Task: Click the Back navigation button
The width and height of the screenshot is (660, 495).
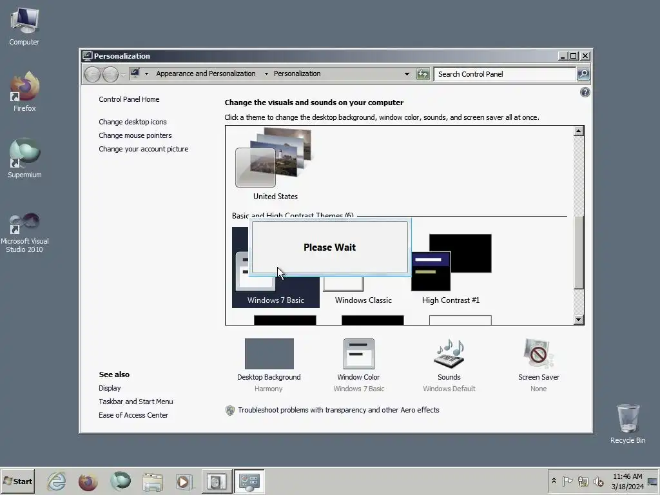Action: coord(92,75)
